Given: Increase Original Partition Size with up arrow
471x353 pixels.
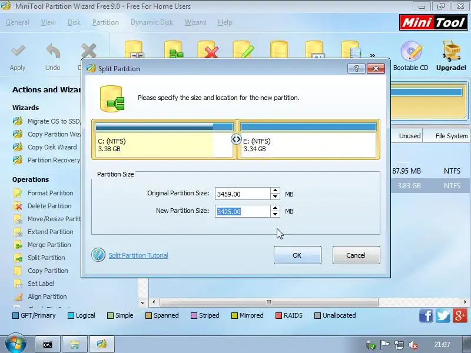Looking at the screenshot, I should [275, 191].
